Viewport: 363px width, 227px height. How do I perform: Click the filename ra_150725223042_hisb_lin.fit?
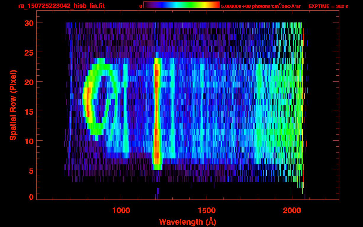tap(61, 6)
